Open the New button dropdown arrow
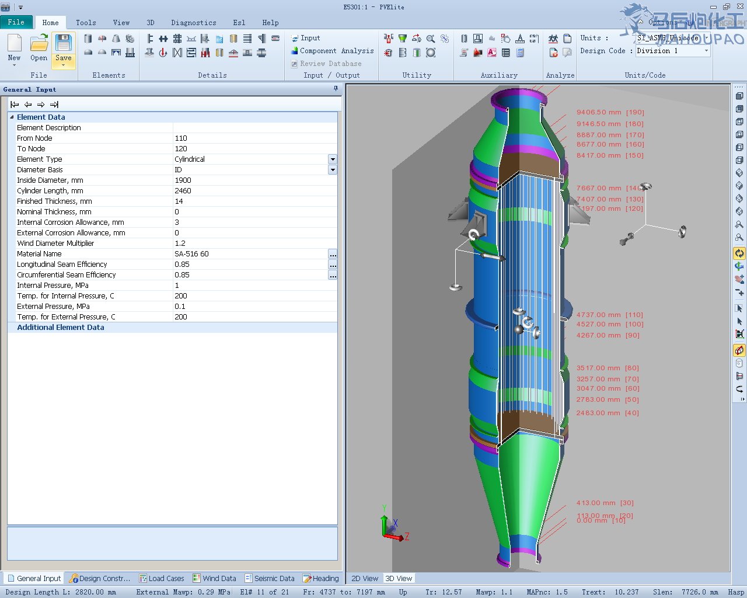Screen dimensions: 747x598 (x=15, y=65)
